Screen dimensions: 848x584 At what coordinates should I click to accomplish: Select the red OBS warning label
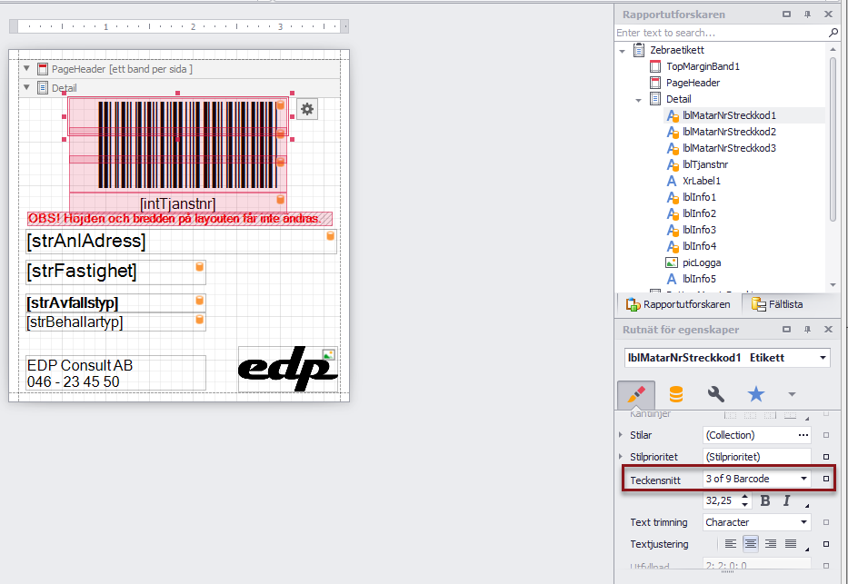tap(180, 219)
